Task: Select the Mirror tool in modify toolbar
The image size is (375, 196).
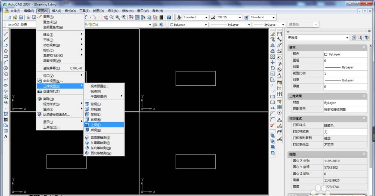Action: pyautogui.click(x=273, y=45)
